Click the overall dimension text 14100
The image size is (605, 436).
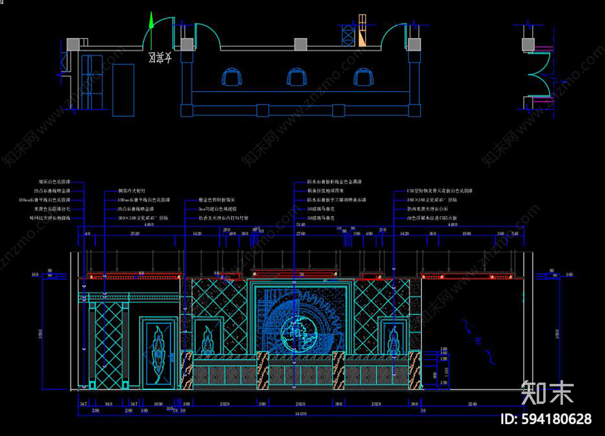click(301, 414)
